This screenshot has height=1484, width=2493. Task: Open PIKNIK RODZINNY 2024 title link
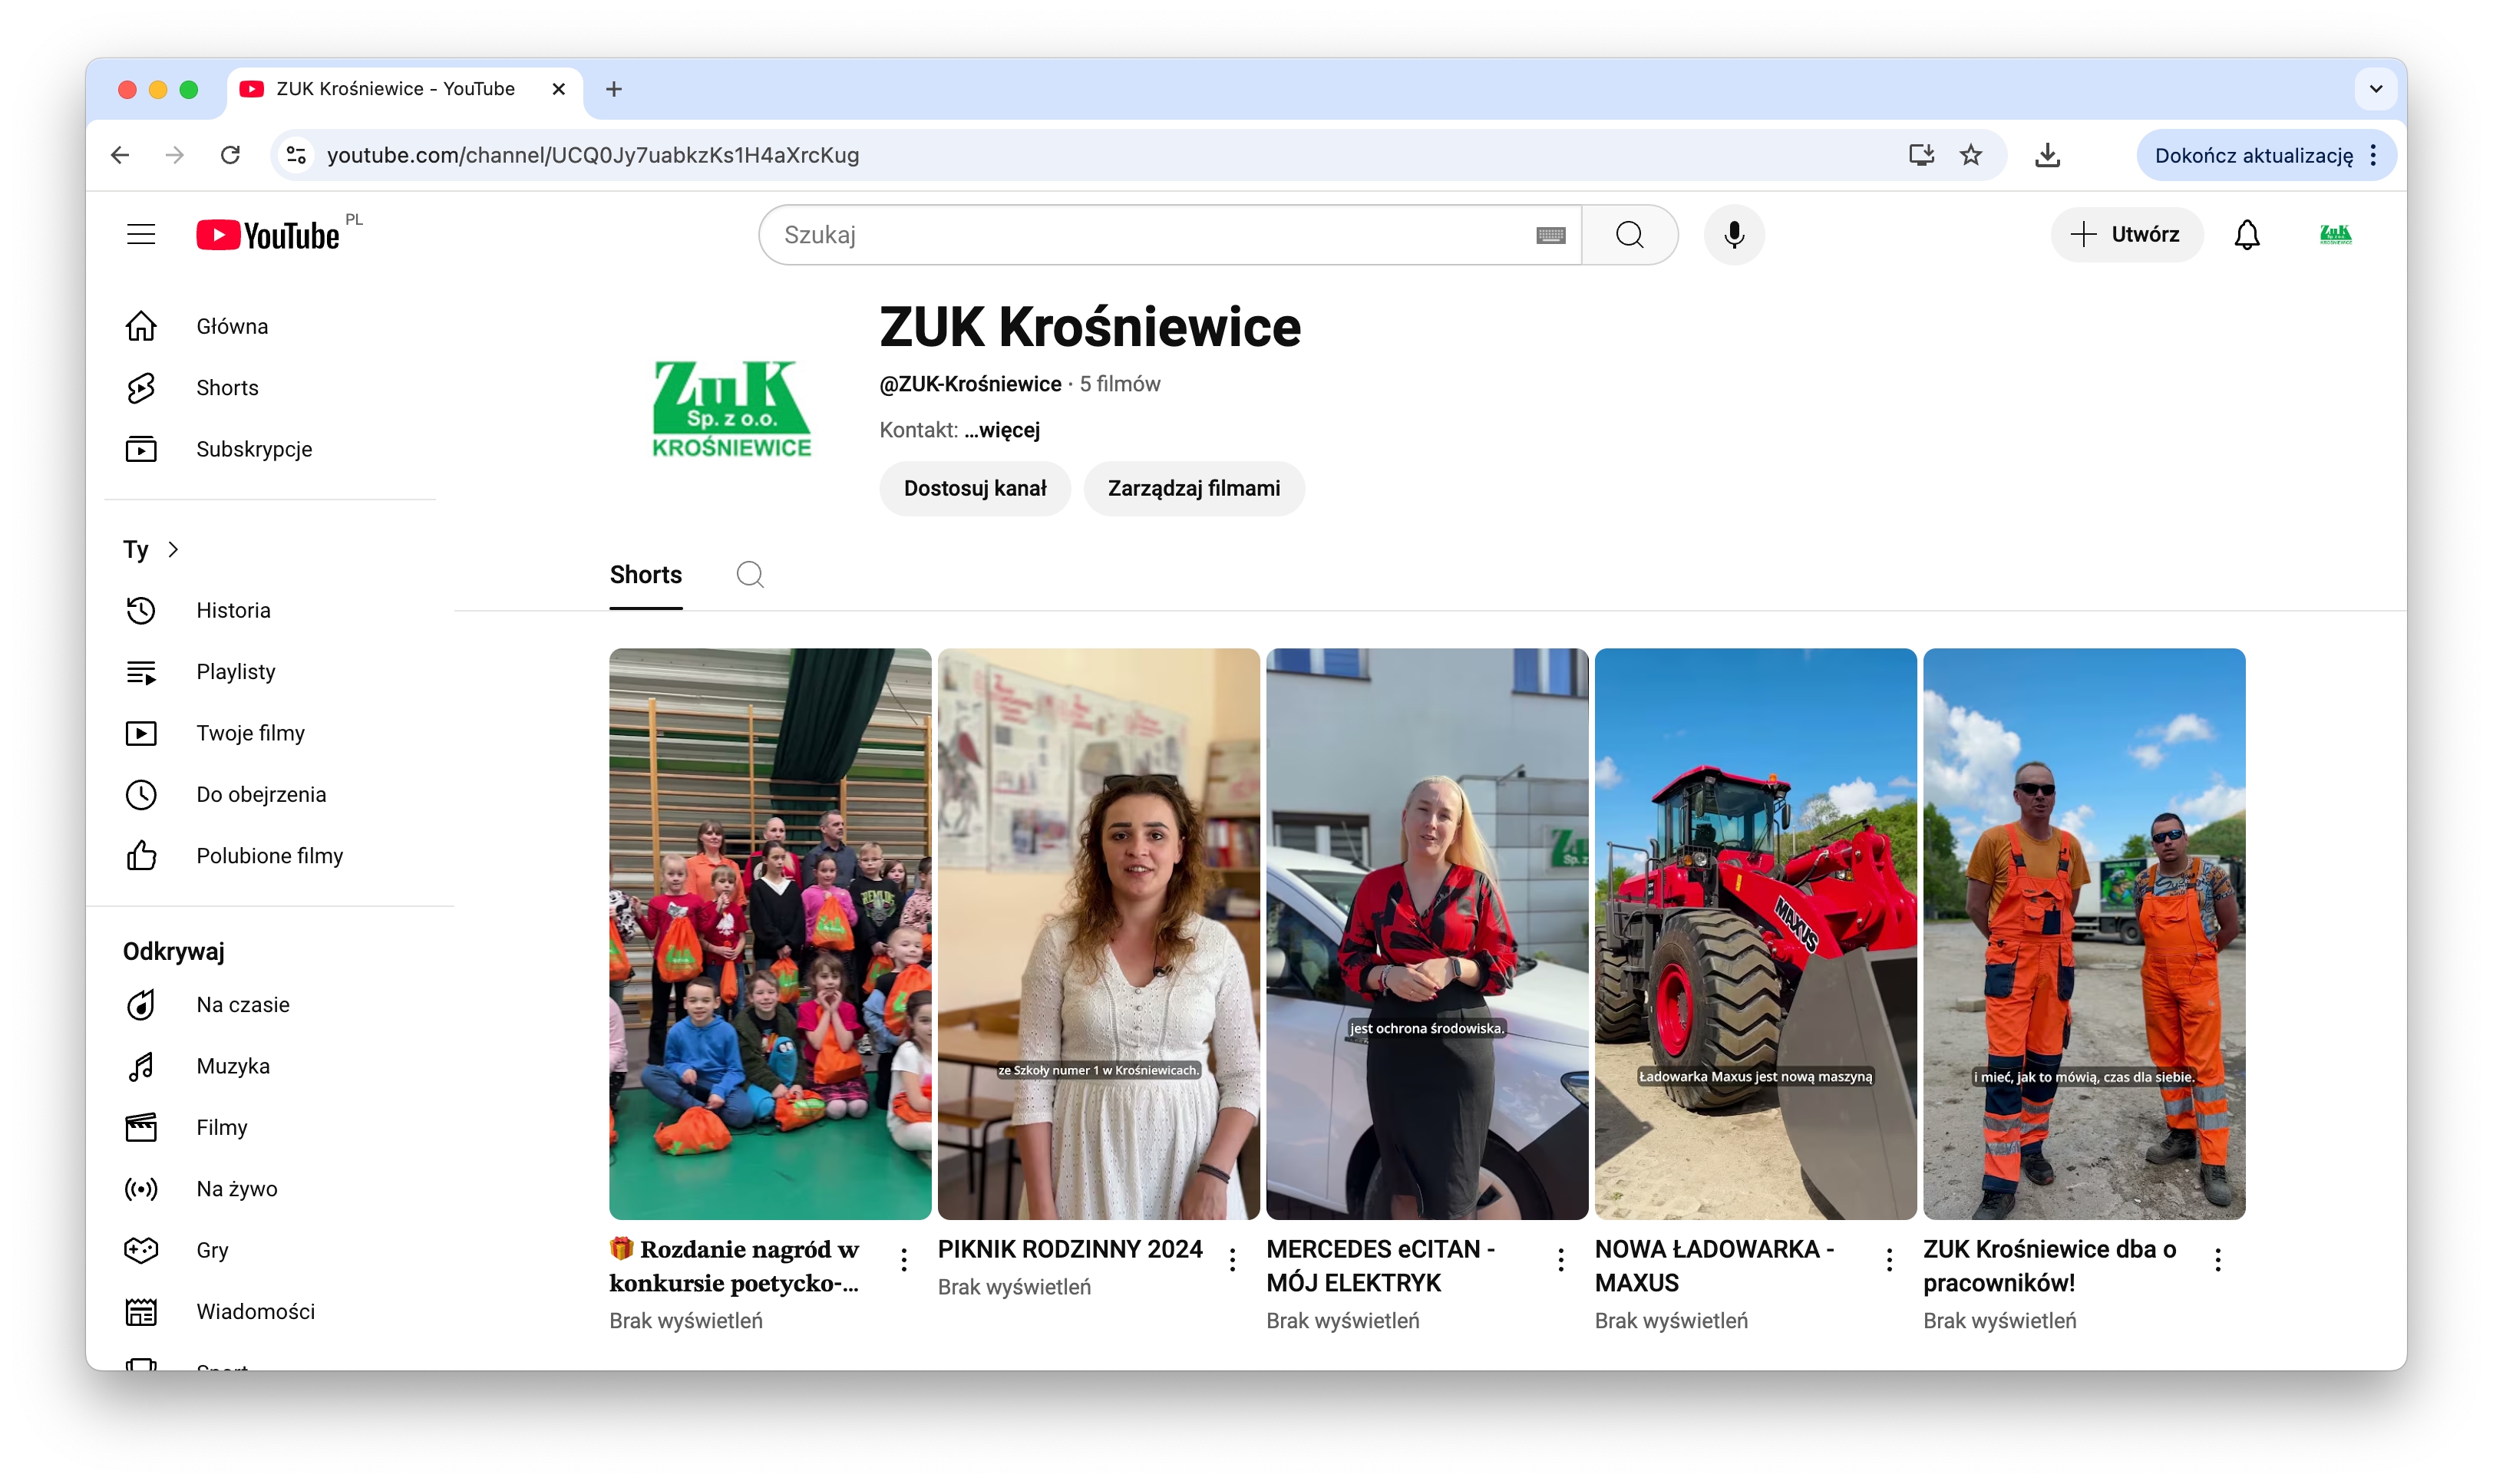coord(1069,1249)
